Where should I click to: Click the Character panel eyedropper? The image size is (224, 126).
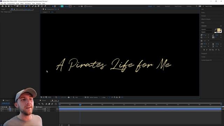pyautogui.click(x=216, y=29)
